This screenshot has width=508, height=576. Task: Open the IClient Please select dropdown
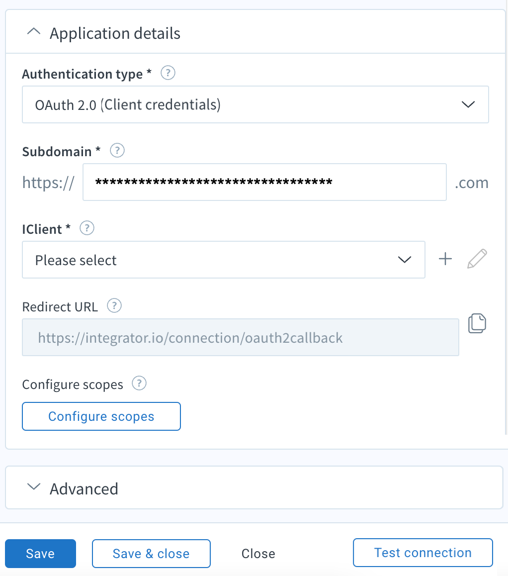224,260
